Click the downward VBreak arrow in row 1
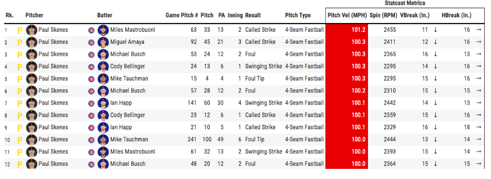 [x=435, y=30]
